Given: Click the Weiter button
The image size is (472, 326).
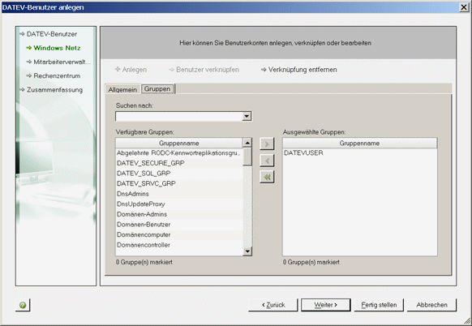Looking at the screenshot, I should click(x=326, y=305).
